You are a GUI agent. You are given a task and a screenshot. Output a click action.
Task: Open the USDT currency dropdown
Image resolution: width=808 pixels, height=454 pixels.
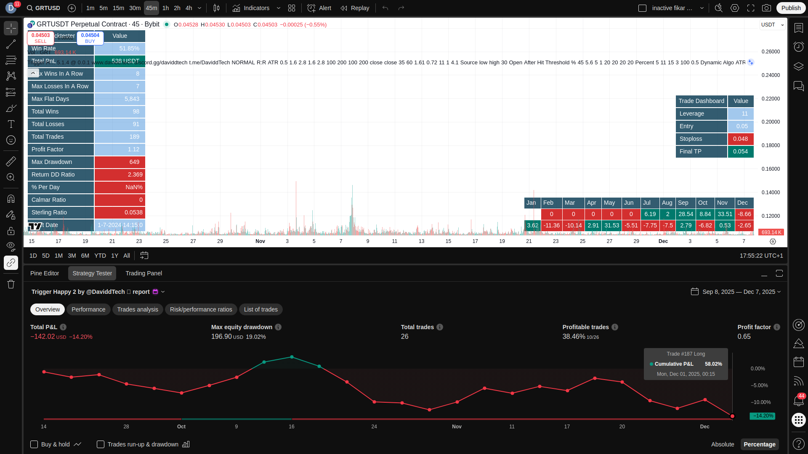tap(773, 25)
